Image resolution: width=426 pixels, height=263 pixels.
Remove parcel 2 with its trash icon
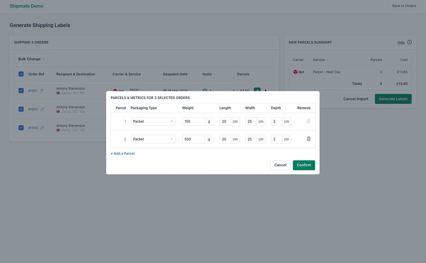pyautogui.click(x=309, y=139)
